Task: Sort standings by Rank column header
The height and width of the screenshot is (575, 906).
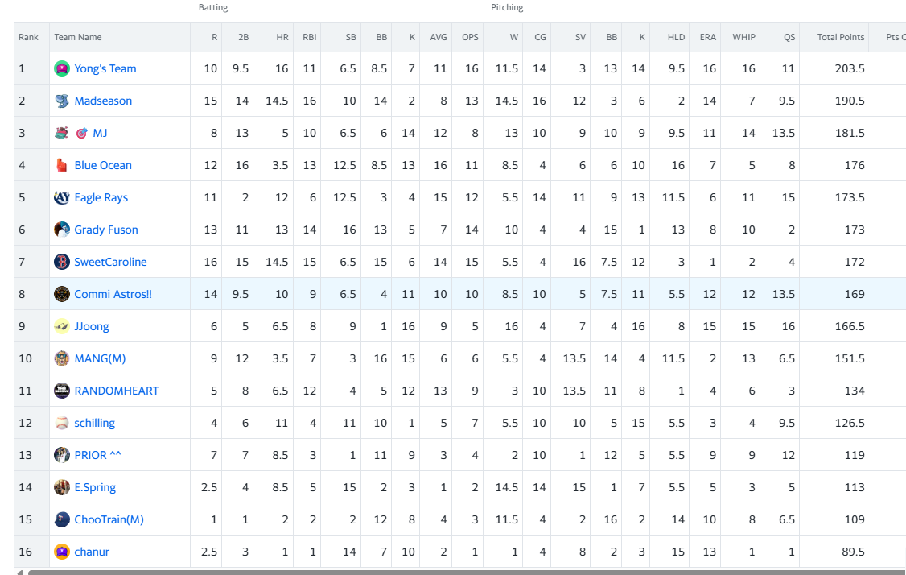Action: [x=28, y=37]
